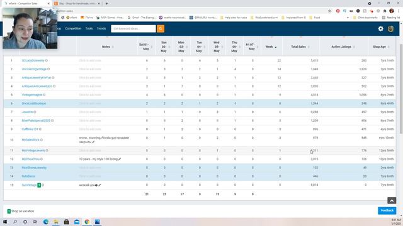
Task: Show the hidden bookmarks overflow chevron
Action: [348, 18]
